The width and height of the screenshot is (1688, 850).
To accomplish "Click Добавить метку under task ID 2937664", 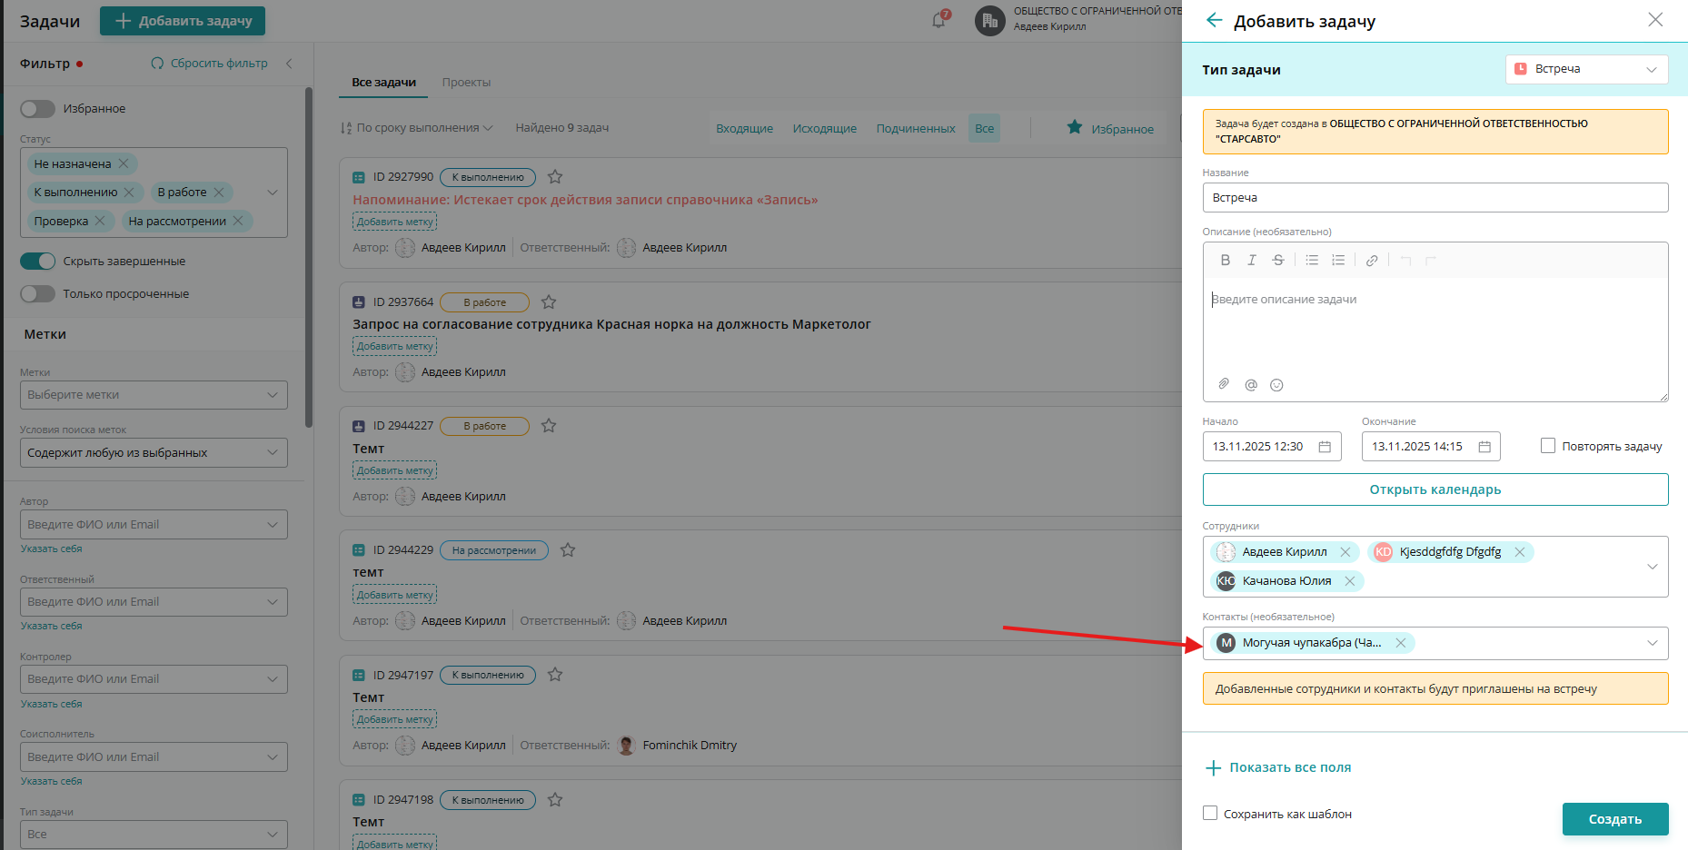I will tap(395, 346).
